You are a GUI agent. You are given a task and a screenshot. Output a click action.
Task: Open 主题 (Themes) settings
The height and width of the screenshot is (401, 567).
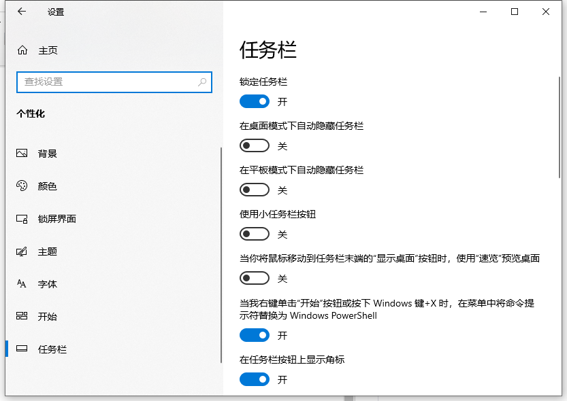[22, 251]
